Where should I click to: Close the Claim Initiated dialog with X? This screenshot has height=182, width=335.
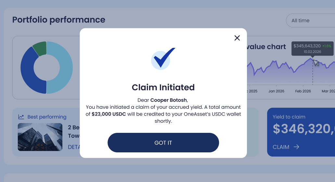tap(237, 38)
